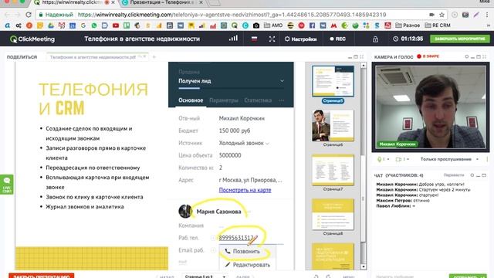
Task: Open presentation Меню button
Action: click(349, 276)
